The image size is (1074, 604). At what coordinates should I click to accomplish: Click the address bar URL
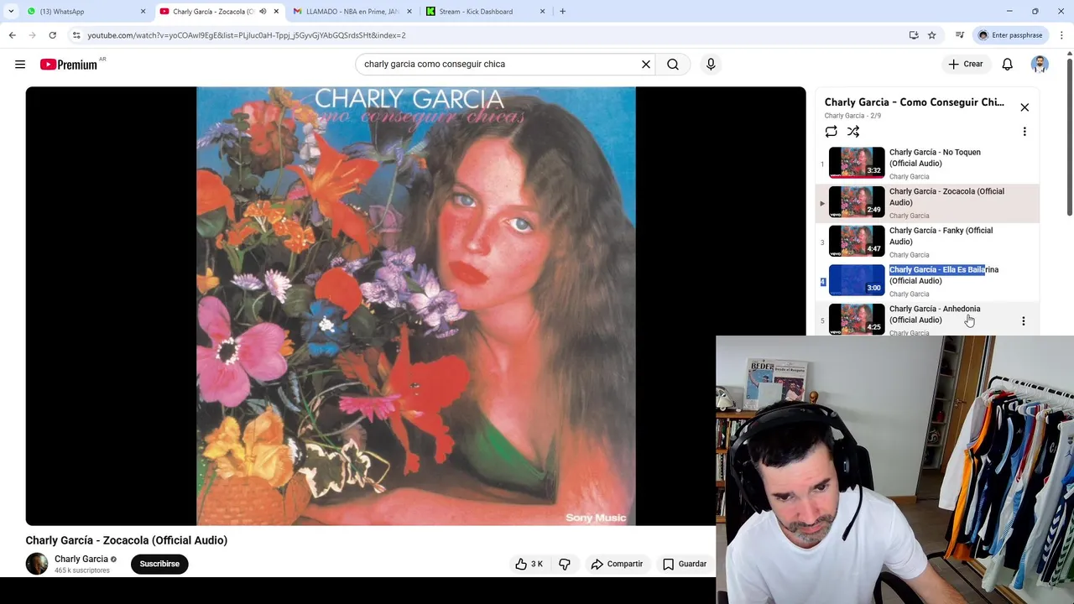[247, 35]
